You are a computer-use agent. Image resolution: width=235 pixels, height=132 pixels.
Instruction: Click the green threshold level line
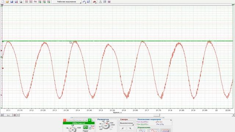click(x=117, y=41)
